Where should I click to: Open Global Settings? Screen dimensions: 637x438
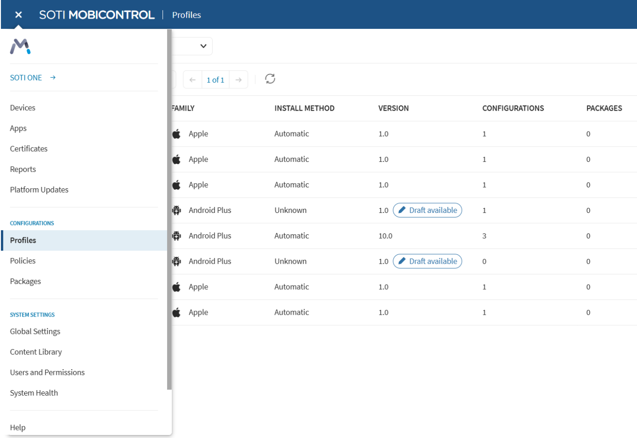point(35,332)
